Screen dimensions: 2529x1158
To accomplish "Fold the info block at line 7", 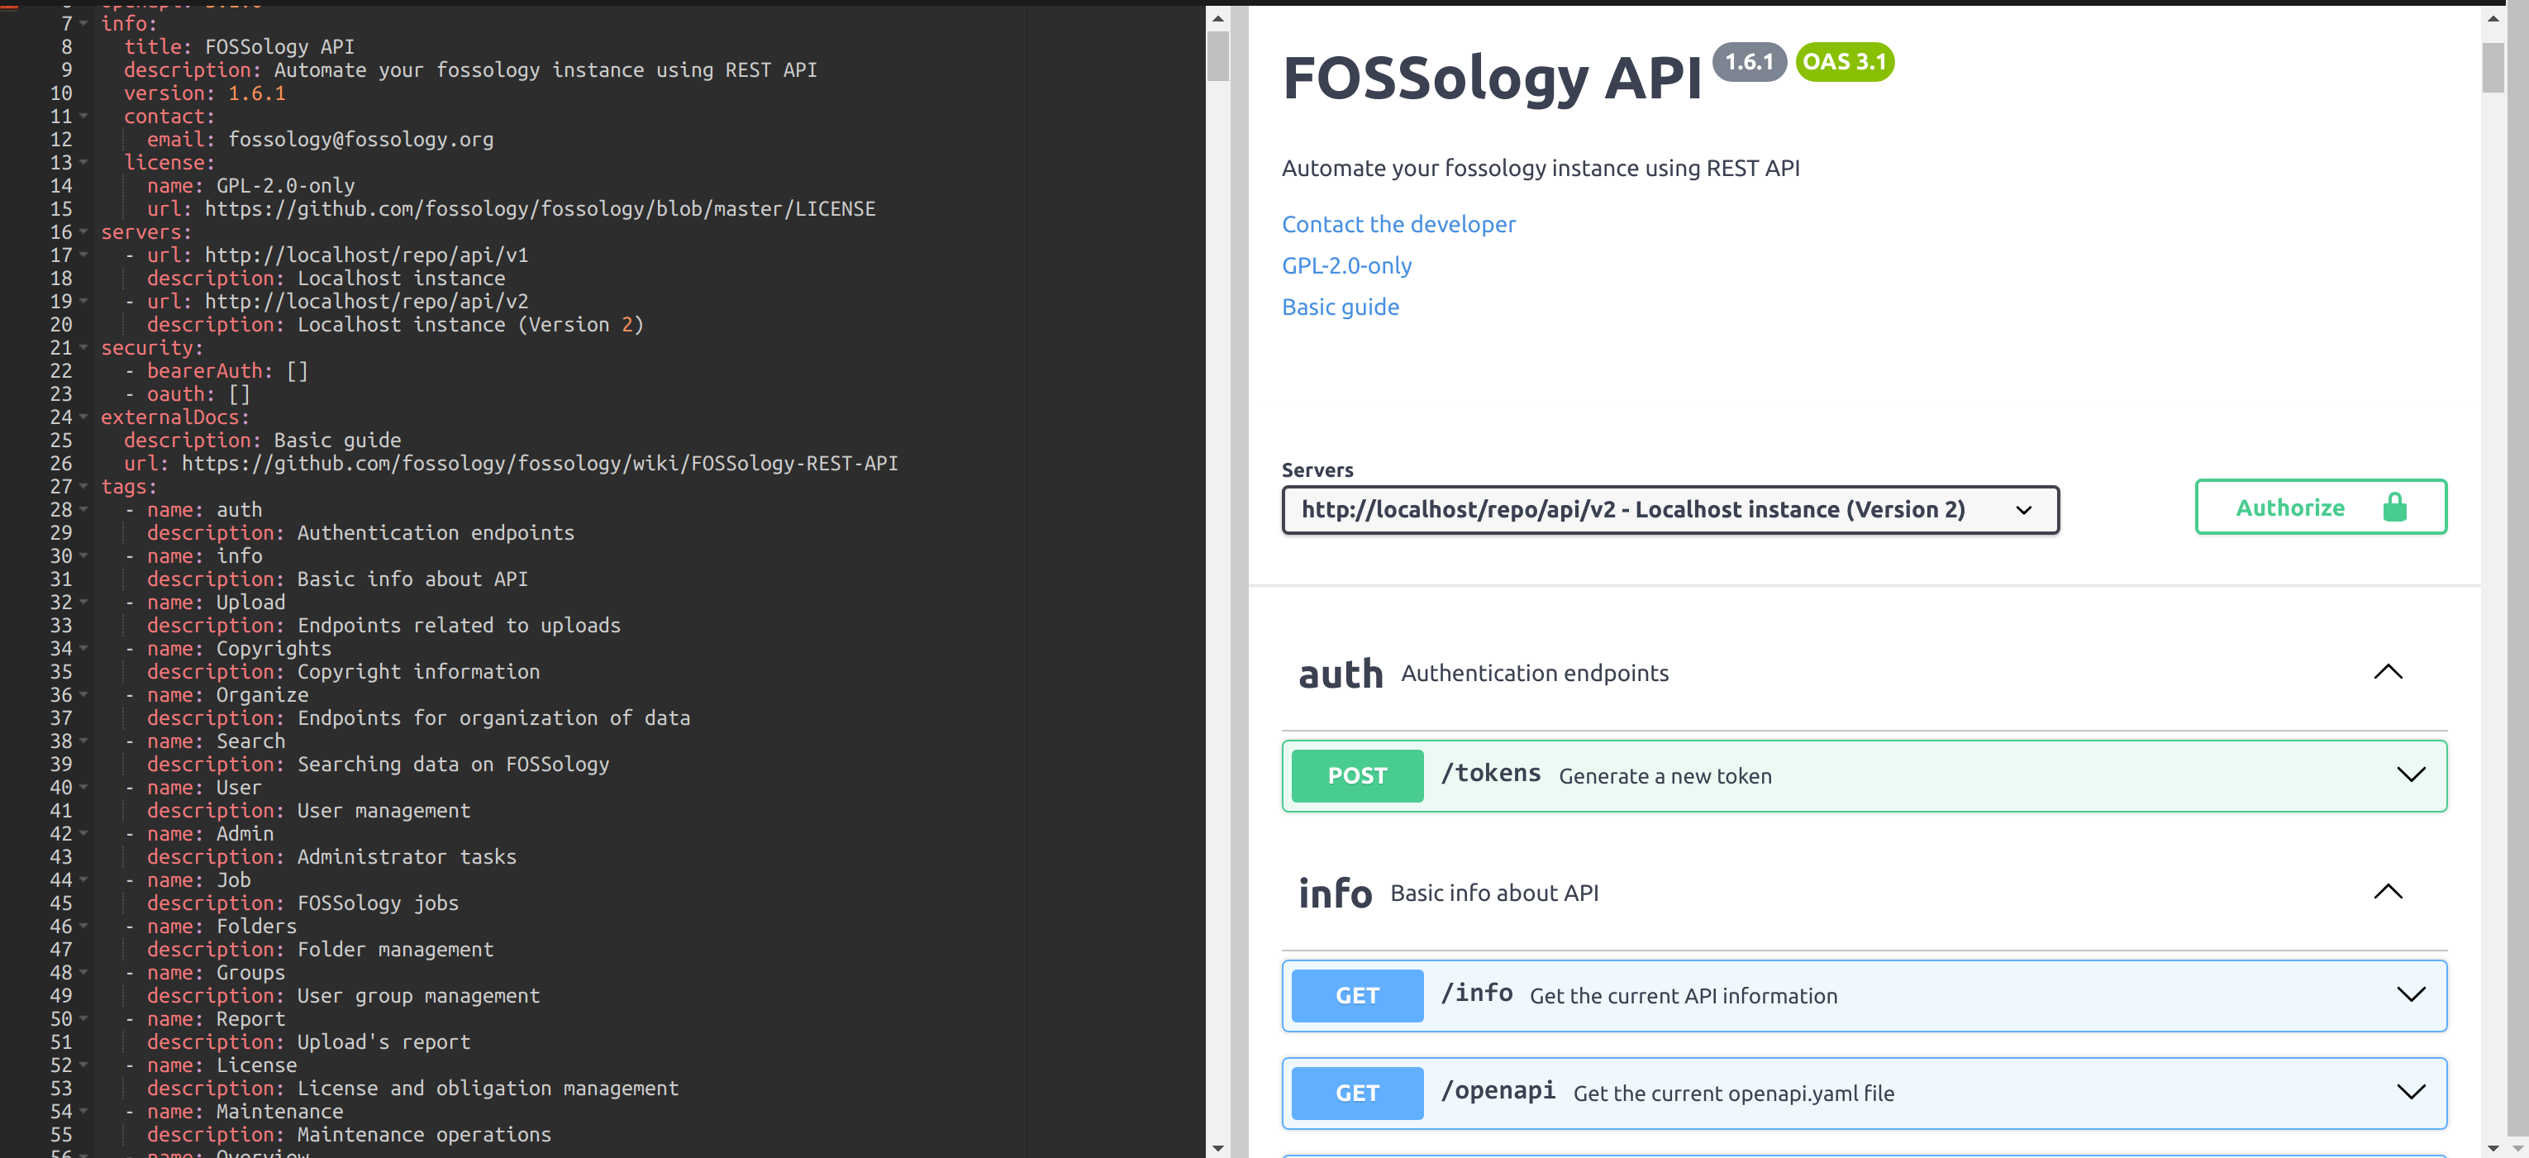I will click(83, 24).
